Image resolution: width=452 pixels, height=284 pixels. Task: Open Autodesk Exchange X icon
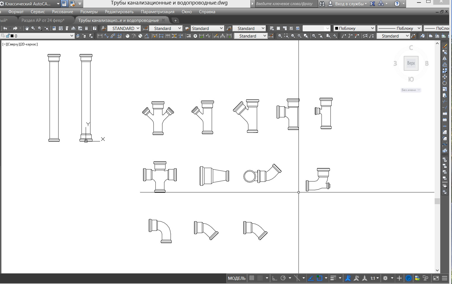click(372, 4)
